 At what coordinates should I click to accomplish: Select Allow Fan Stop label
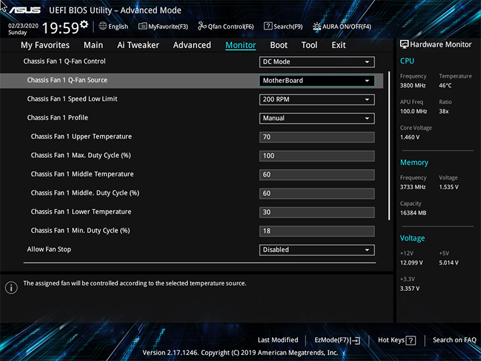pos(49,249)
